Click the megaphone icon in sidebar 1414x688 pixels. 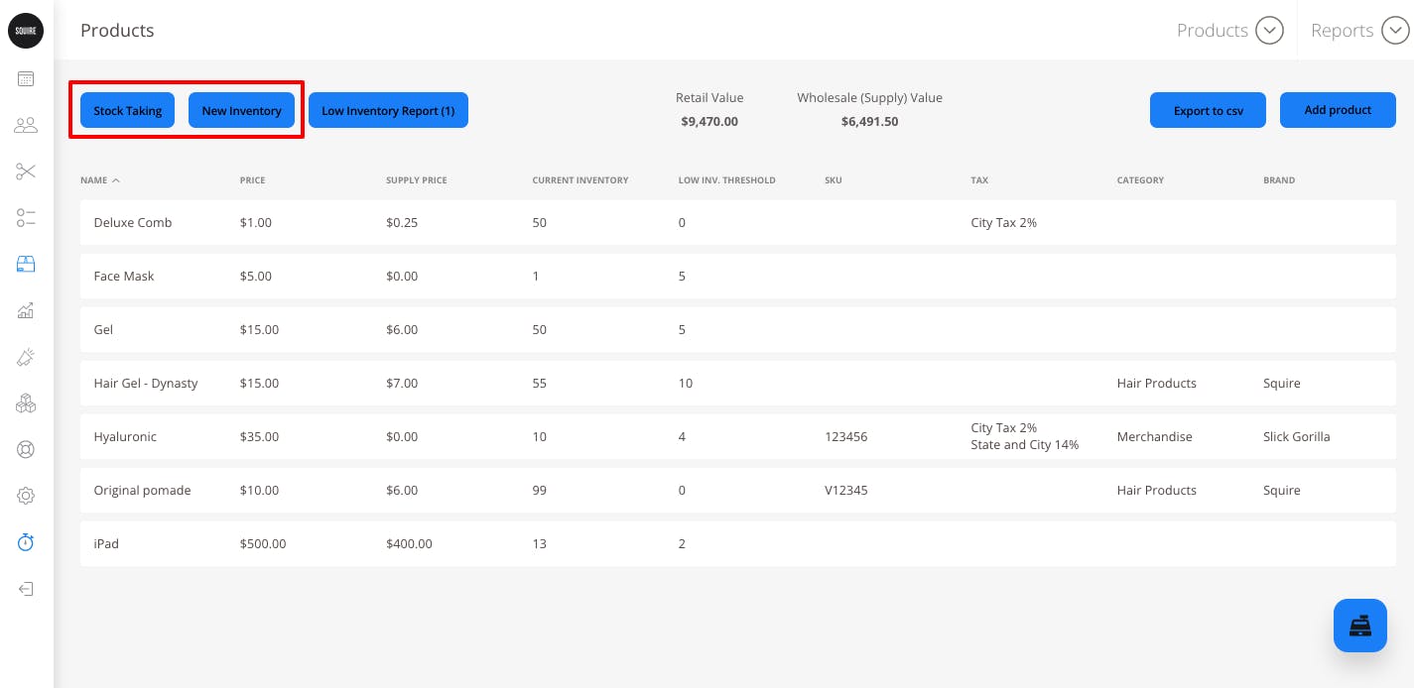[x=26, y=357]
